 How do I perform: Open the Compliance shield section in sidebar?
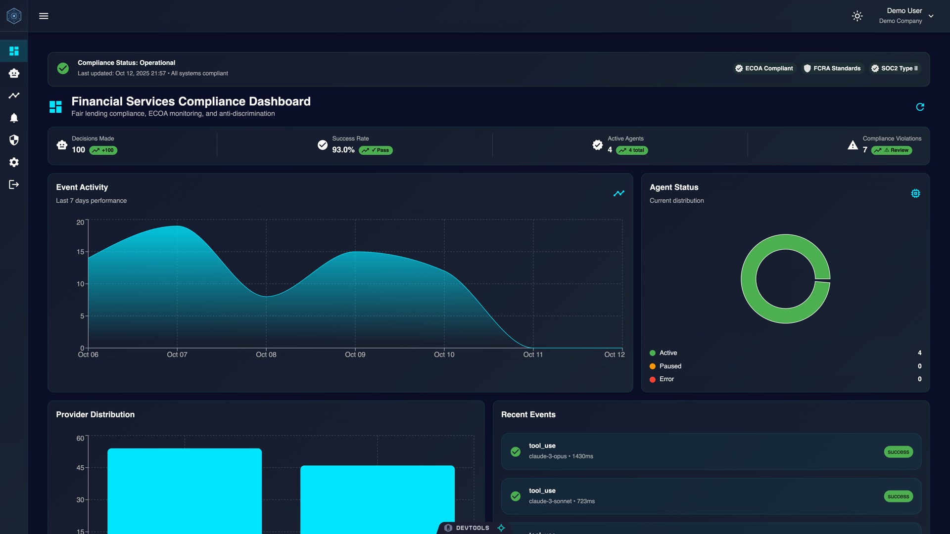14,140
